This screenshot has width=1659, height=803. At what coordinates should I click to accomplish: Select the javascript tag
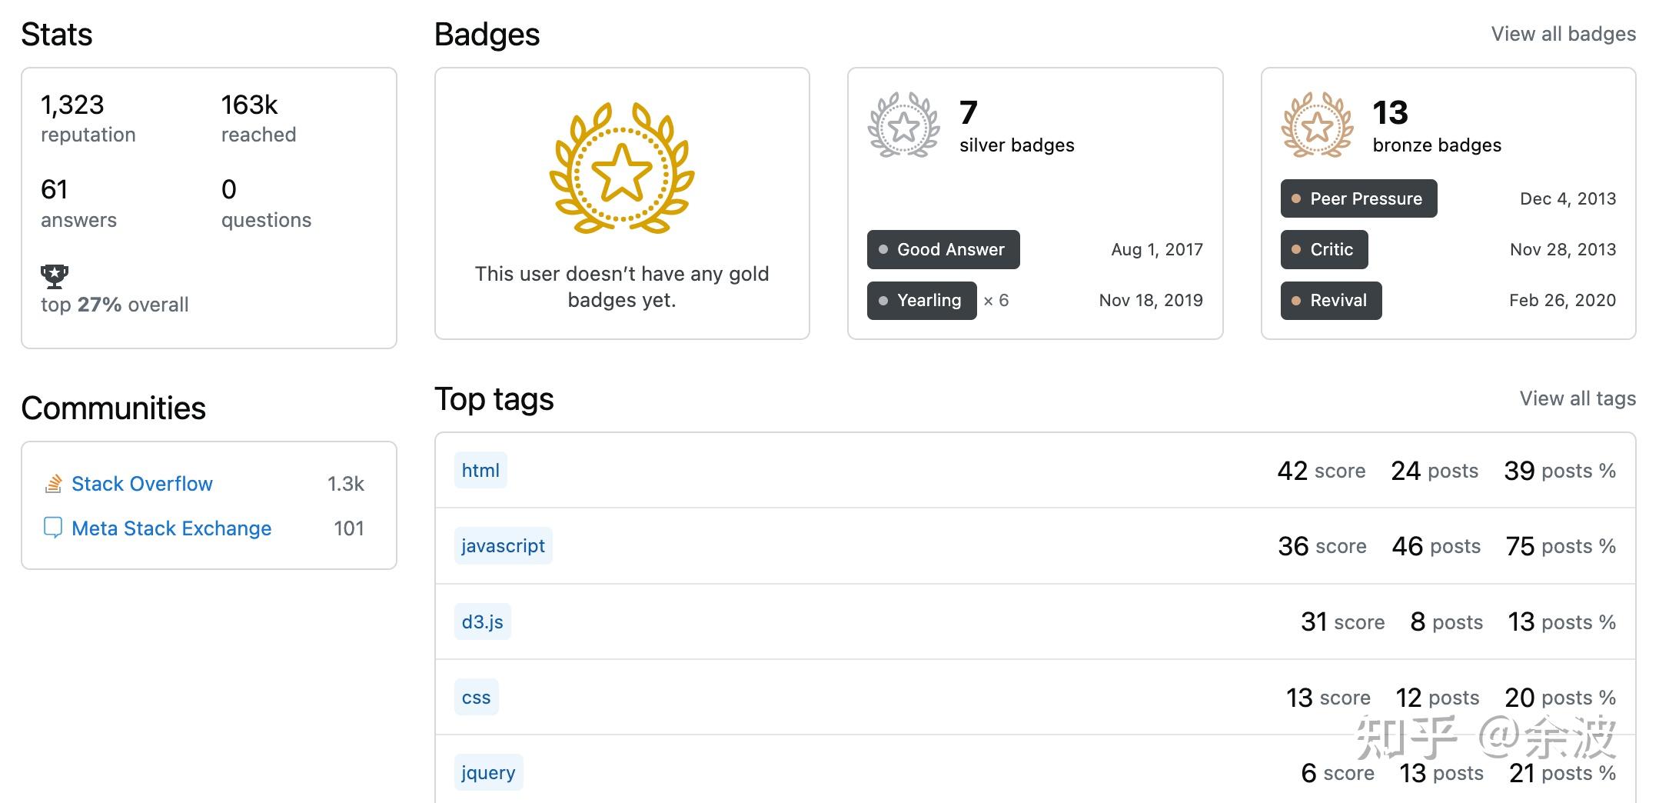coord(503,545)
